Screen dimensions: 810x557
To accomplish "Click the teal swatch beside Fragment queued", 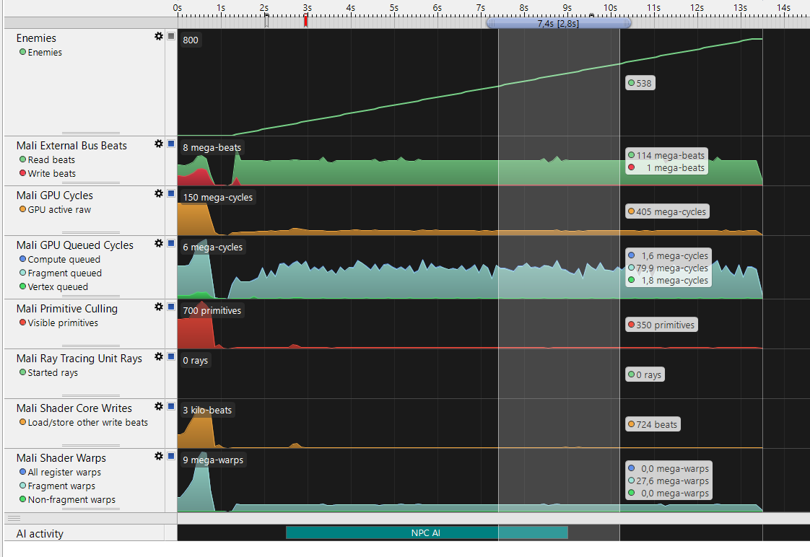I will tap(22, 273).
